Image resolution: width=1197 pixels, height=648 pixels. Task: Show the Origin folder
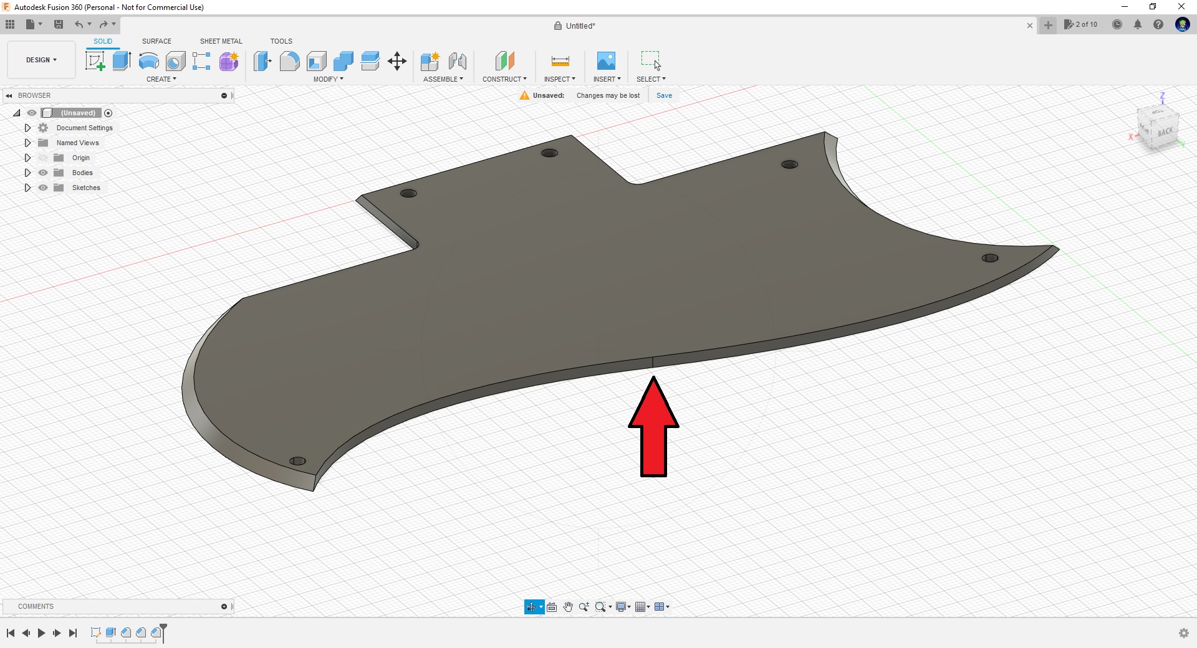click(x=43, y=158)
